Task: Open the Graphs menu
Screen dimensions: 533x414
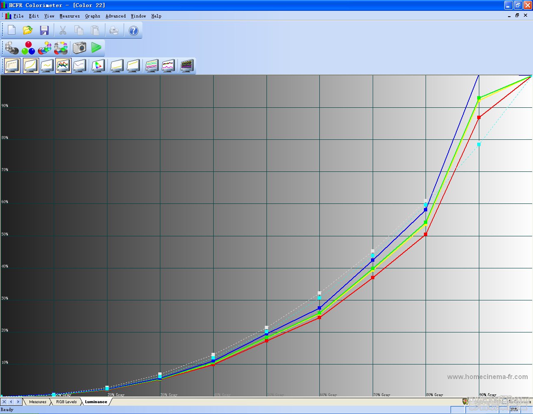Action: click(92, 16)
